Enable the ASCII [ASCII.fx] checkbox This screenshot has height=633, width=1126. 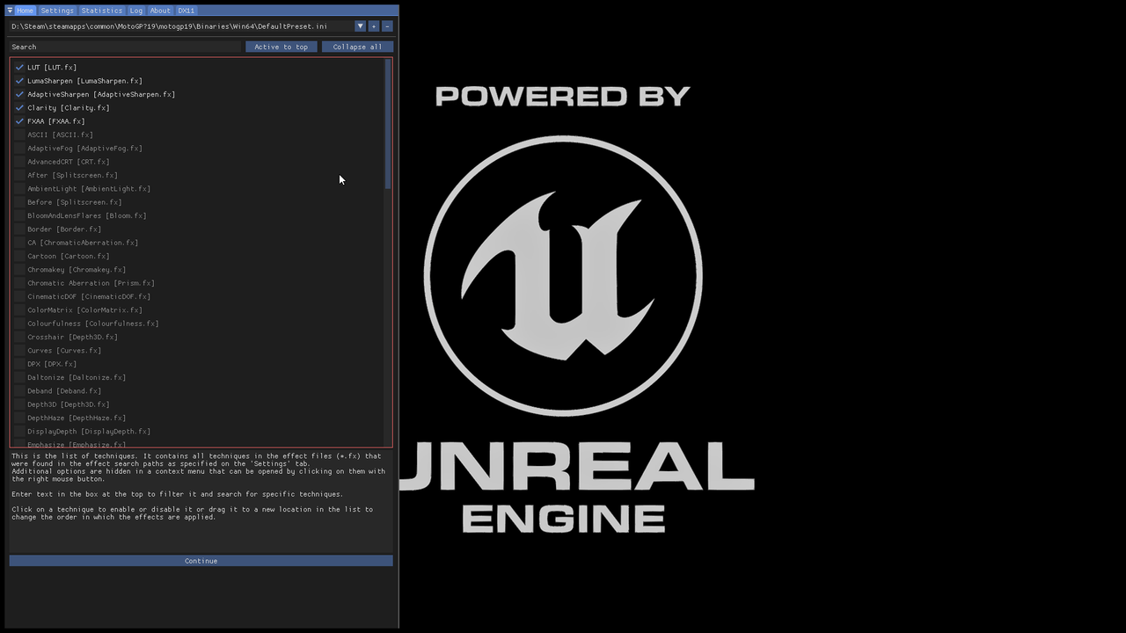(19, 135)
